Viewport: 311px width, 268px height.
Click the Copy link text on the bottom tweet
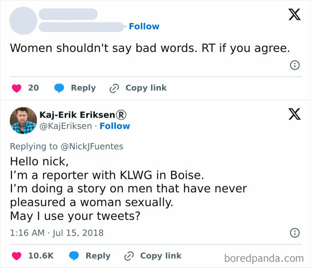160,256
